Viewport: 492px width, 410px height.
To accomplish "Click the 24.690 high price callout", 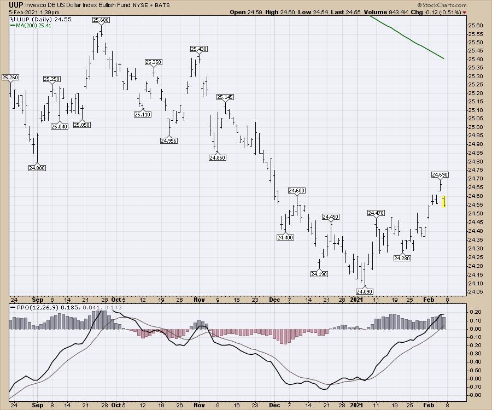I will coord(440,175).
